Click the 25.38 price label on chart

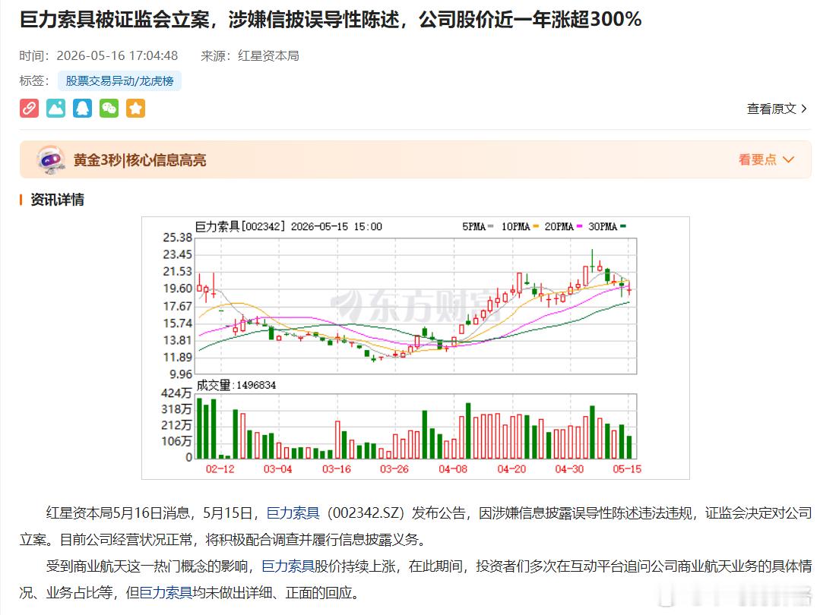[178, 238]
